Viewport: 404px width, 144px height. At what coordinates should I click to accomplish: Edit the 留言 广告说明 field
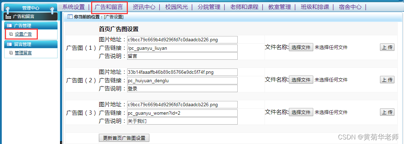click(x=182, y=56)
